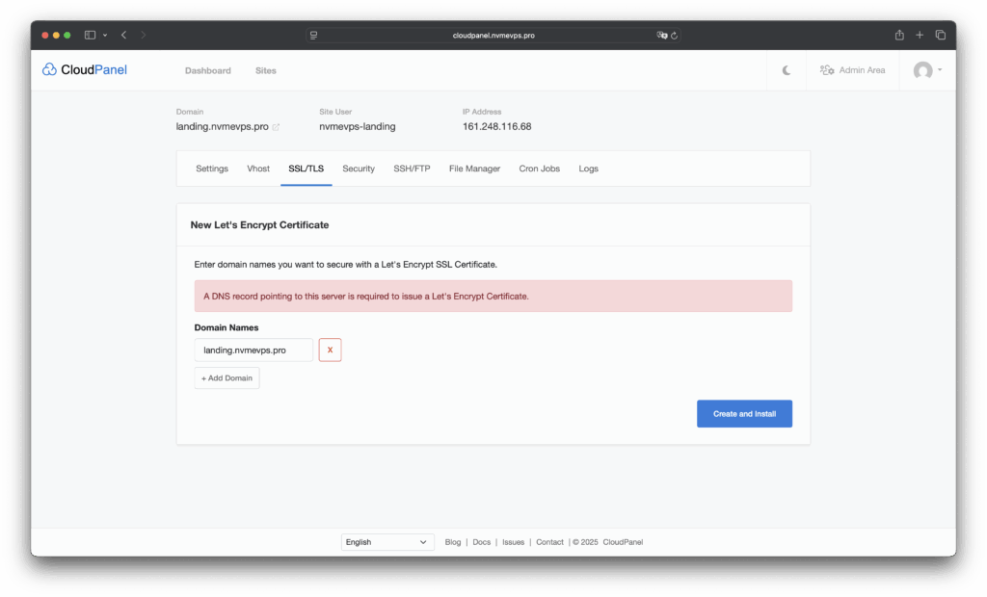Open a new tab with plus icon
This screenshot has height=597, width=987.
pyautogui.click(x=920, y=35)
